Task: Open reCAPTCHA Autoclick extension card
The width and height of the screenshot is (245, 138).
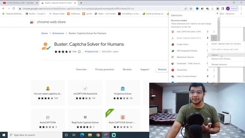Action: pyautogui.click(x=85, y=93)
